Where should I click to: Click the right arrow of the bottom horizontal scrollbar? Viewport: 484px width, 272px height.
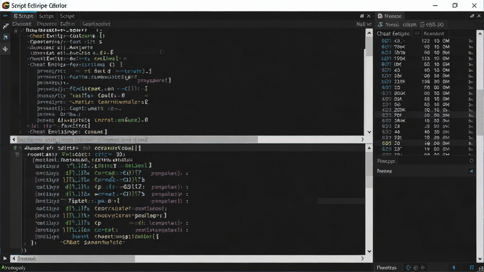pos(363,258)
